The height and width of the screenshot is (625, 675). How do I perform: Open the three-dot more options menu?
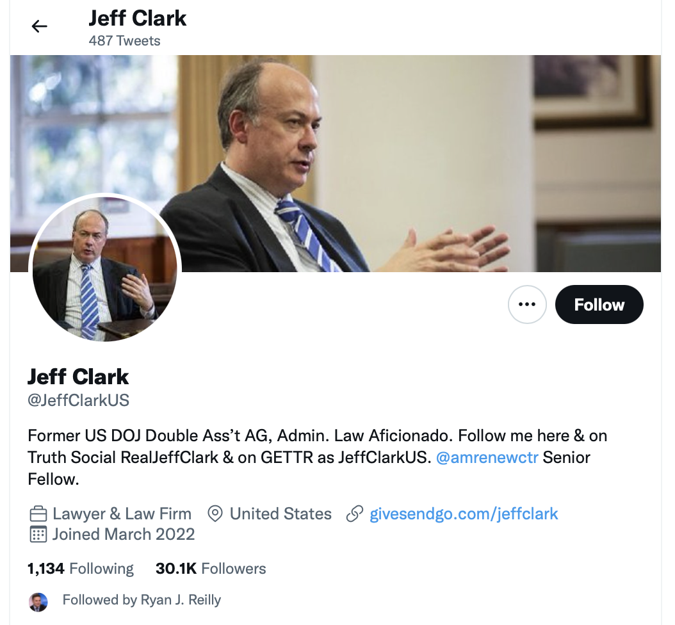(x=527, y=304)
